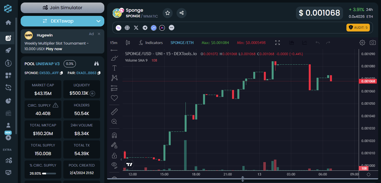This screenshot has height=183, width=381.
Task: Copy the SPONGE contract address
Action: click(61, 73)
